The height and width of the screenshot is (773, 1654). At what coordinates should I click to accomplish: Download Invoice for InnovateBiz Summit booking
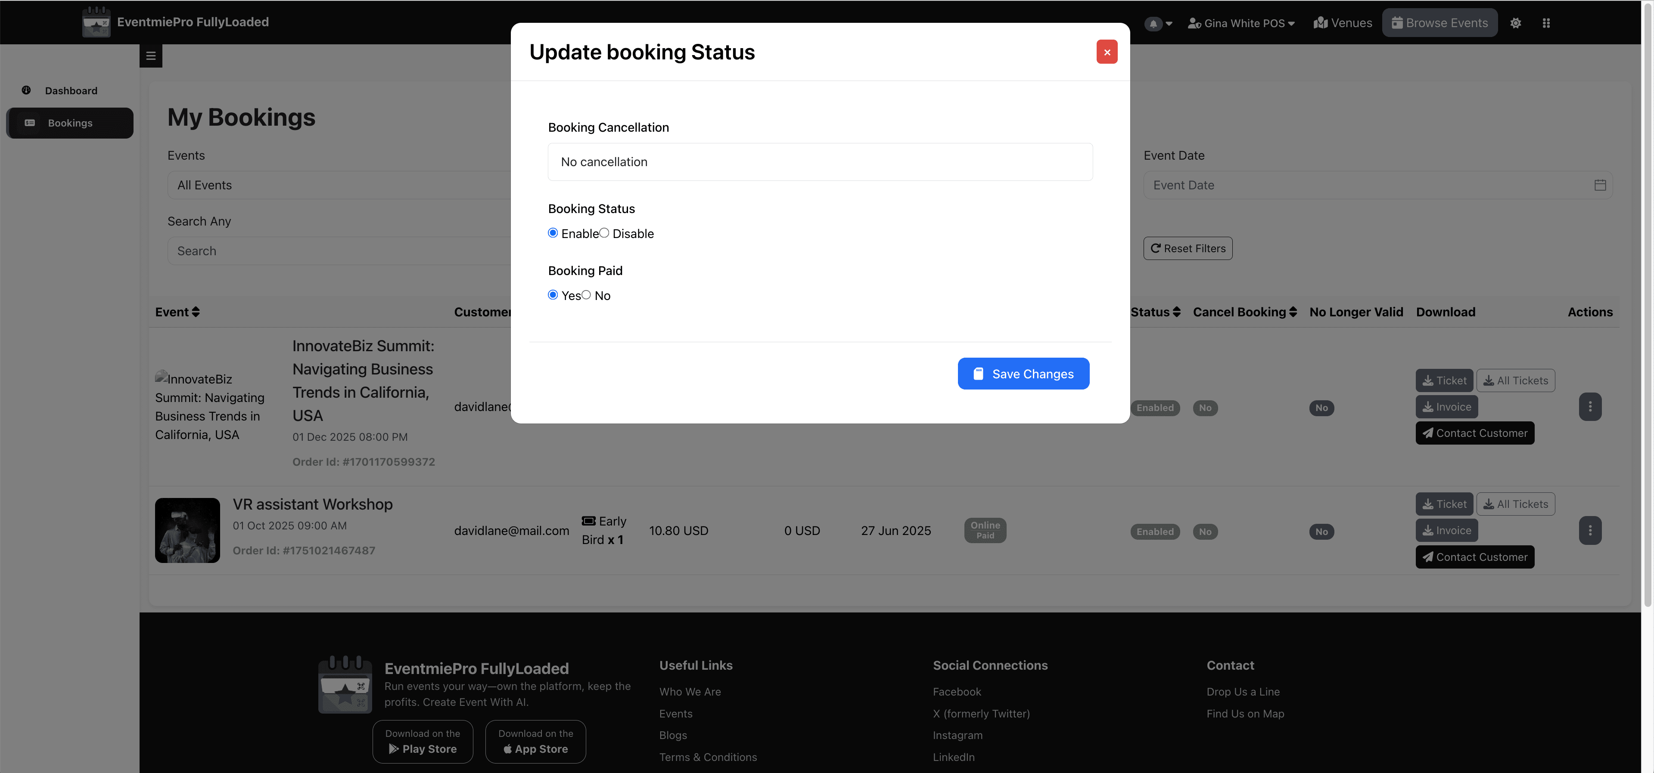(x=1446, y=407)
